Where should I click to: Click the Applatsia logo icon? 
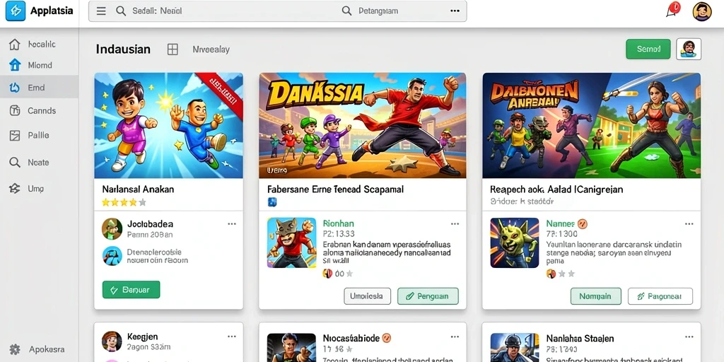(16, 11)
